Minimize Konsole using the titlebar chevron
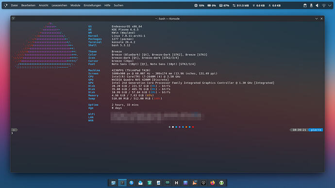 click(317, 18)
